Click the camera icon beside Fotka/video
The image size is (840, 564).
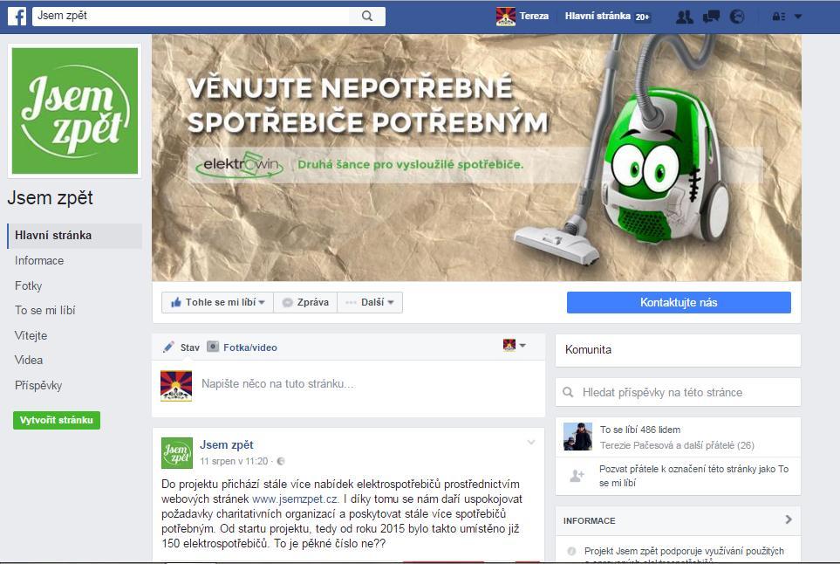213,347
